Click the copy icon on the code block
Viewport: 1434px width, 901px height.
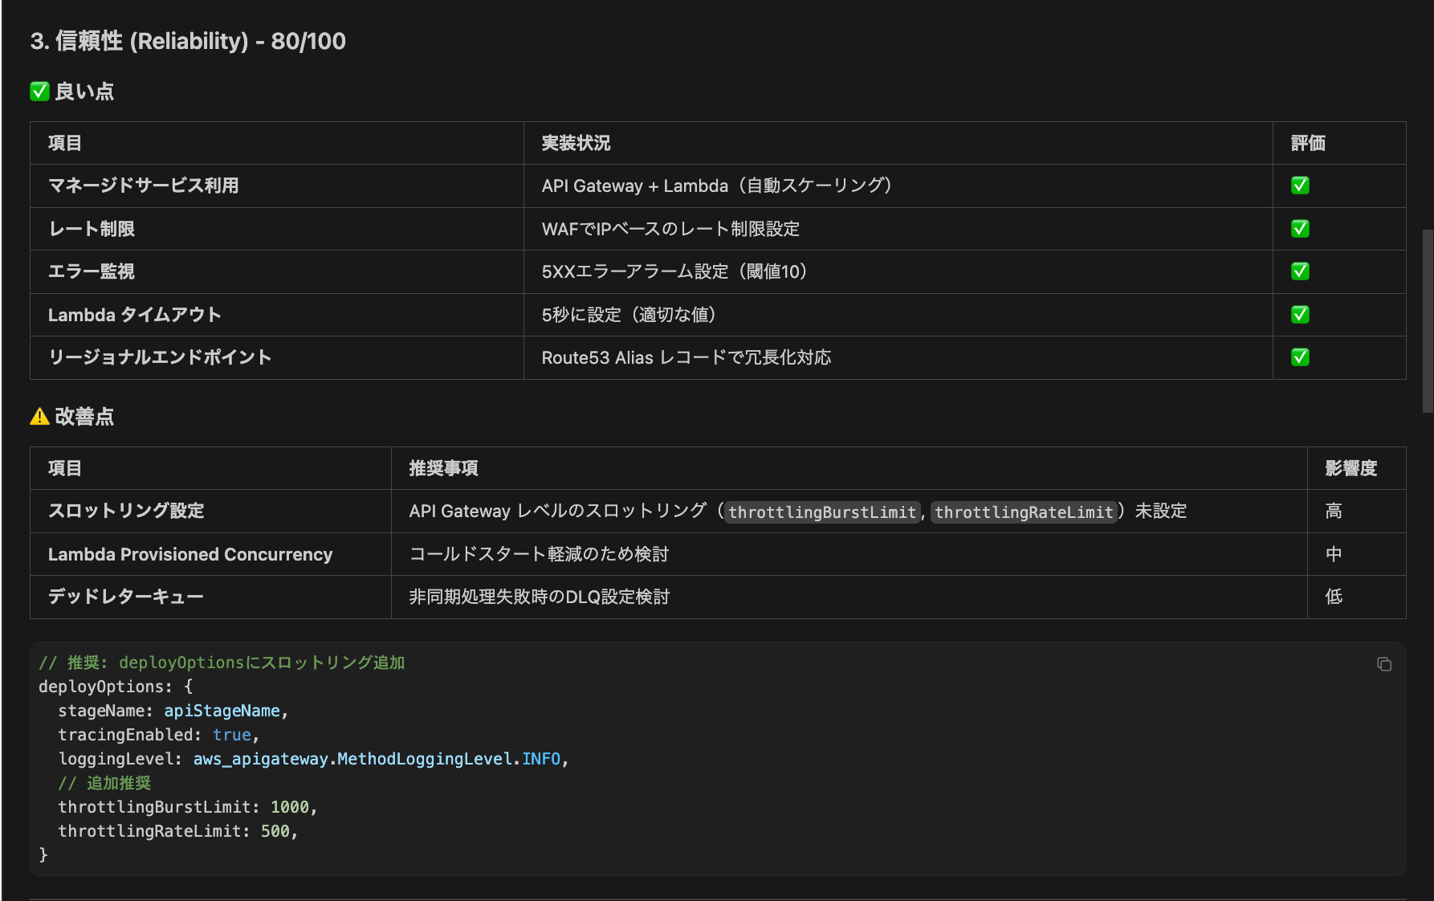coord(1385,664)
